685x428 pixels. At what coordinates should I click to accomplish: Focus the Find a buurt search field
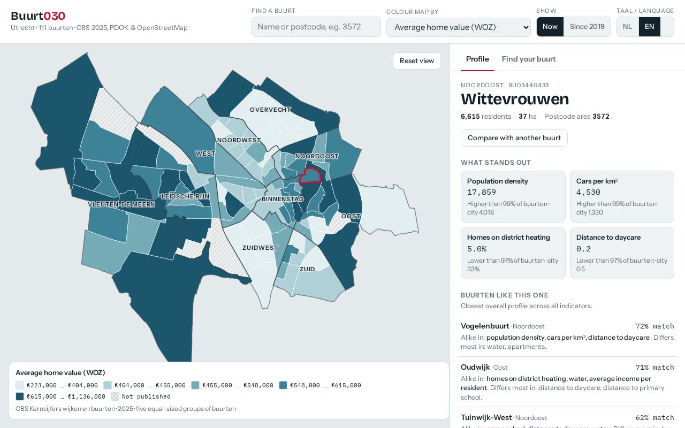click(x=316, y=27)
